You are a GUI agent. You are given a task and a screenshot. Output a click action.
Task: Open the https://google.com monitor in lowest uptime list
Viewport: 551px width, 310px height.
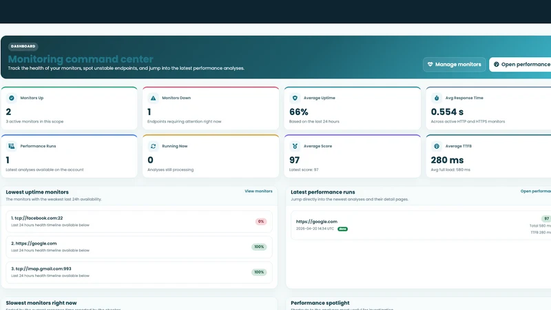tap(139, 247)
